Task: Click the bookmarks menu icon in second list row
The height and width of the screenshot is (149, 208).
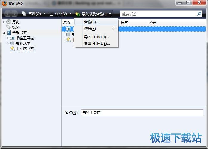Action: click(68, 34)
